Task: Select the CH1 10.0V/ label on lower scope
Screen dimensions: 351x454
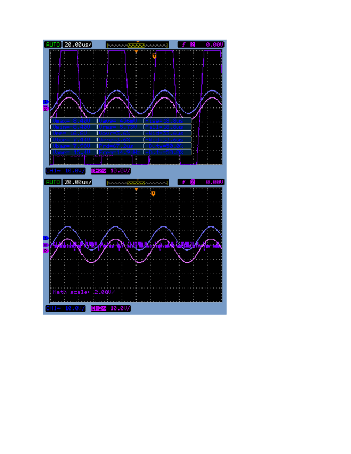Action: point(65,308)
